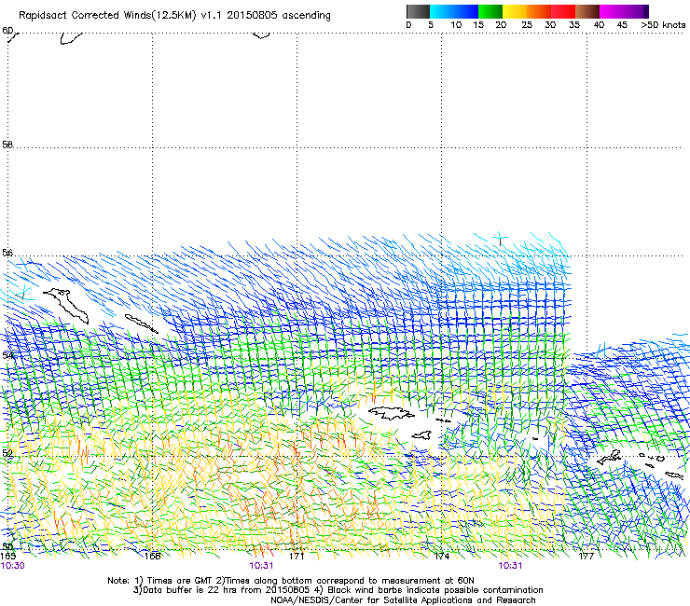Select the red 30-35 knots legend swatch
Image resolution: width=690 pixels, height=606 pixels.
pos(563,11)
